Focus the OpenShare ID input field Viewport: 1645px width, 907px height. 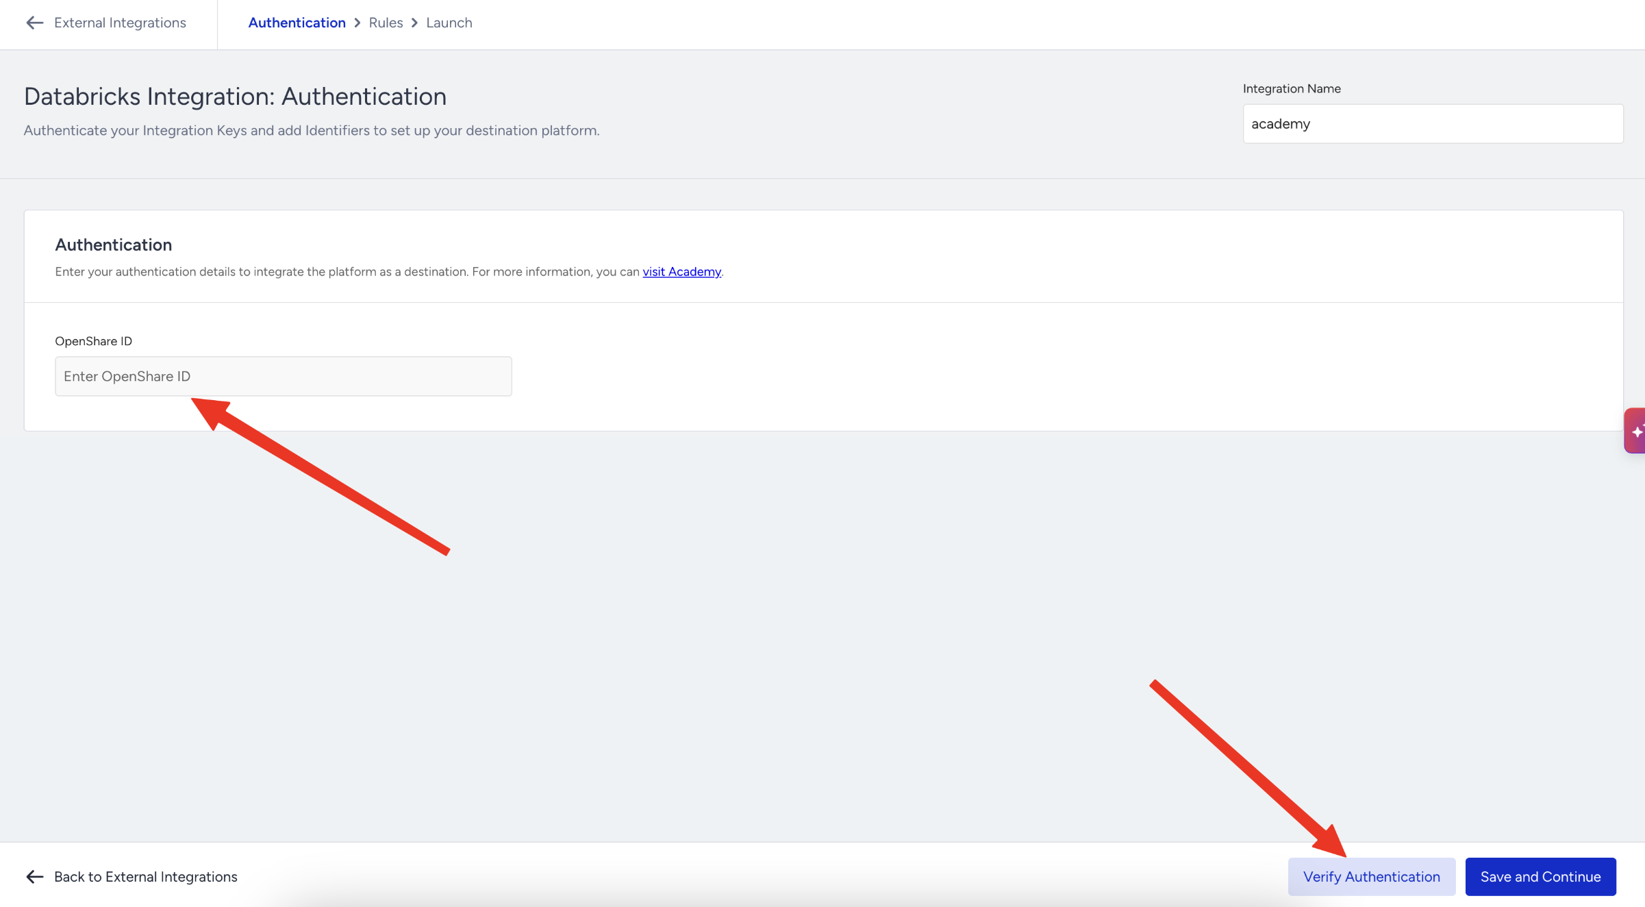pos(284,376)
